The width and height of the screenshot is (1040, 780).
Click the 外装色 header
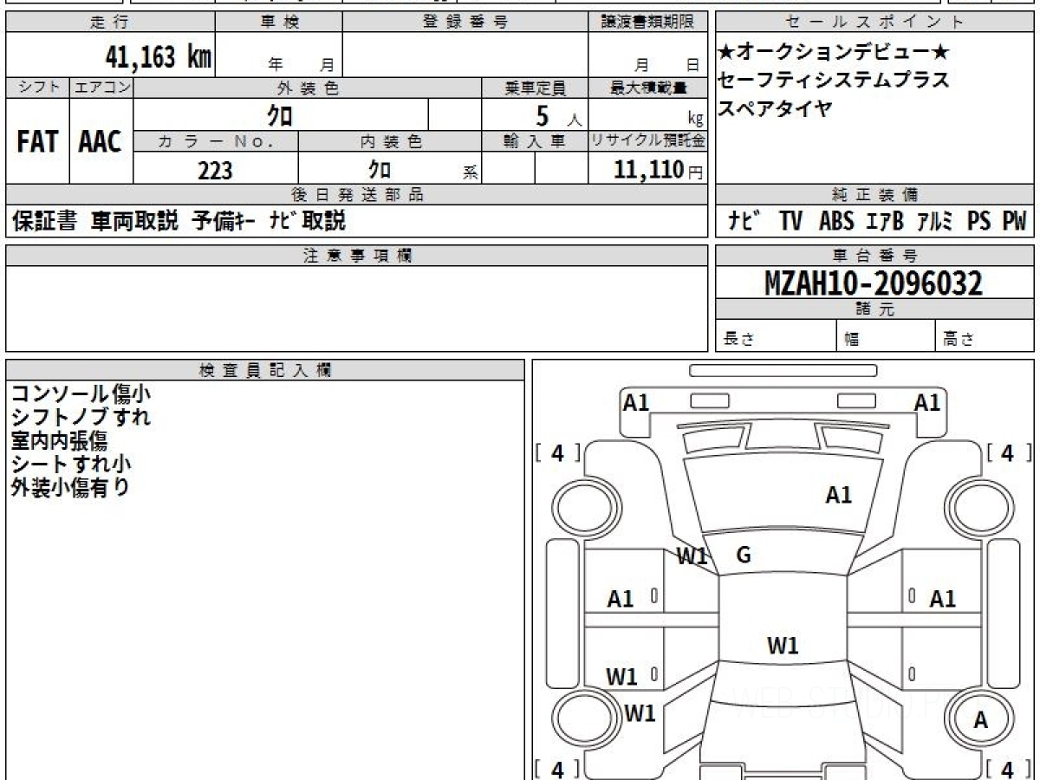pyautogui.click(x=308, y=88)
